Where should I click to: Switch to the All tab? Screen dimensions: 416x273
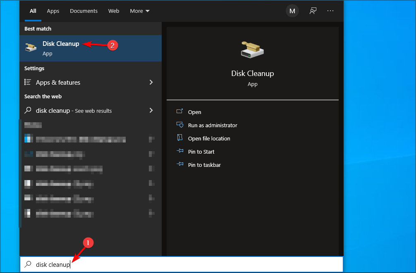tap(33, 11)
